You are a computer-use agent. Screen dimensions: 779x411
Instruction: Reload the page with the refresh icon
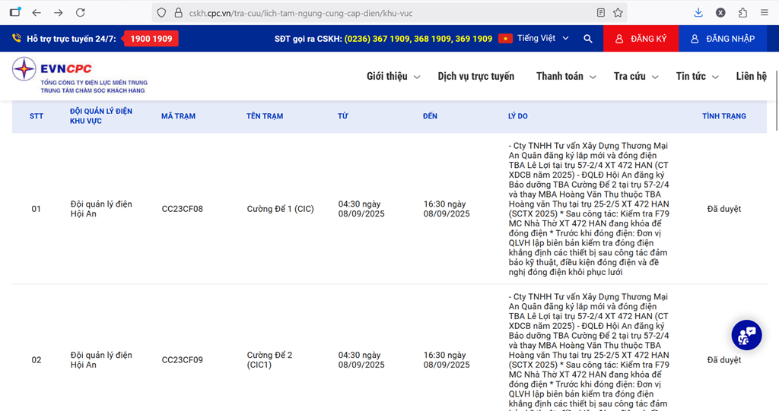click(81, 13)
